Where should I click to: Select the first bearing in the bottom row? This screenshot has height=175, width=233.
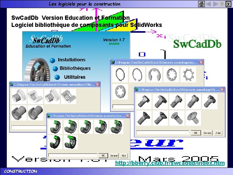point(55,142)
